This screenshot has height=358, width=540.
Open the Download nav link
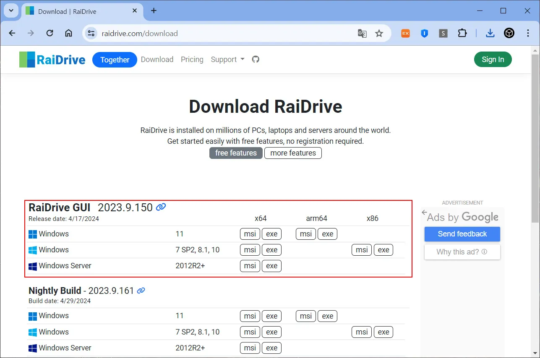point(157,60)
